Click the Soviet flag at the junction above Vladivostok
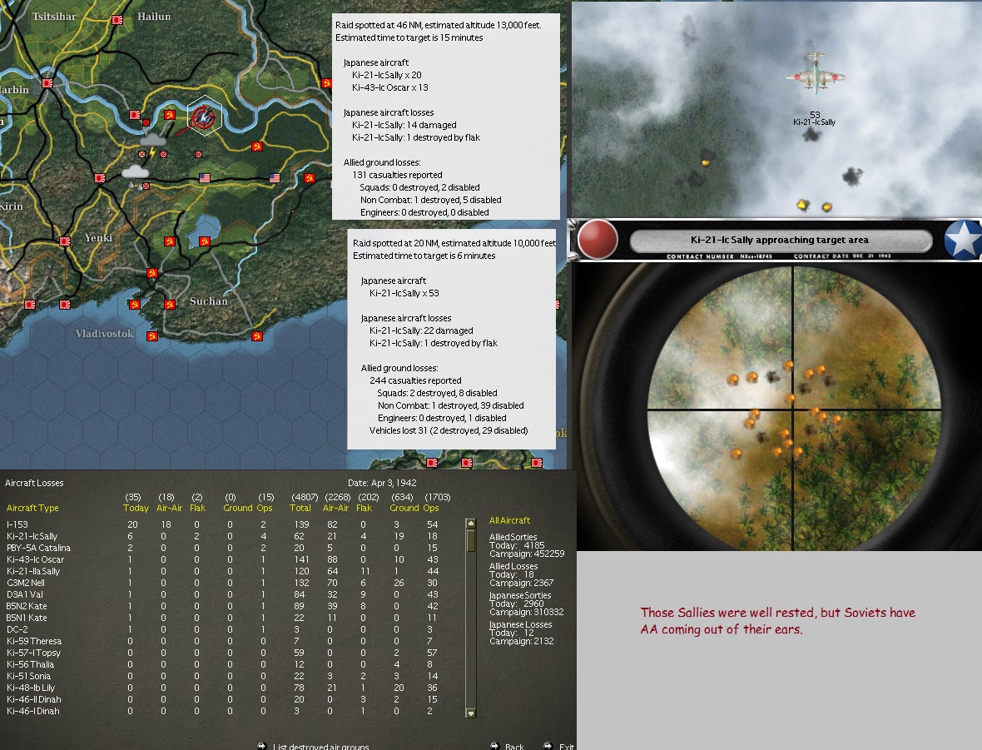The height and width of the screenshot is (750, 982). click(151, 273)
